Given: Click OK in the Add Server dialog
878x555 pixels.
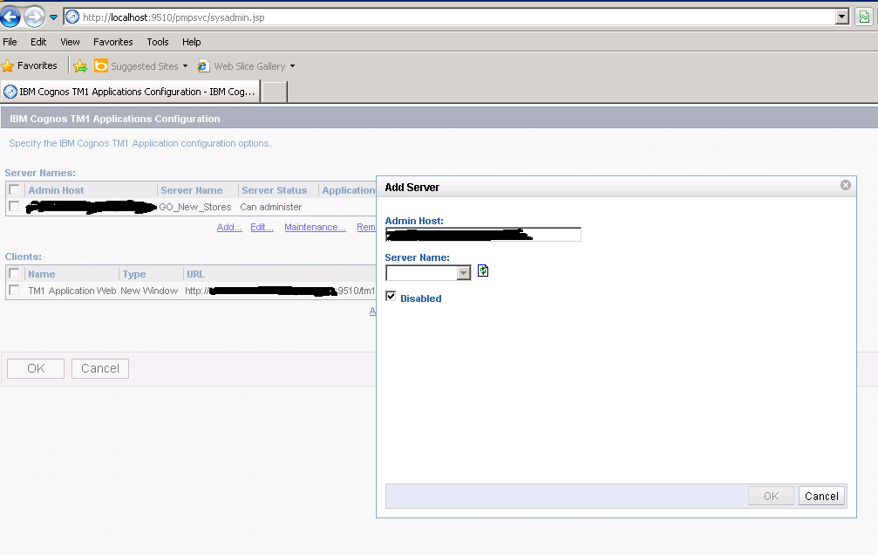Looking at the screenshot, I should tap(771, 497).
